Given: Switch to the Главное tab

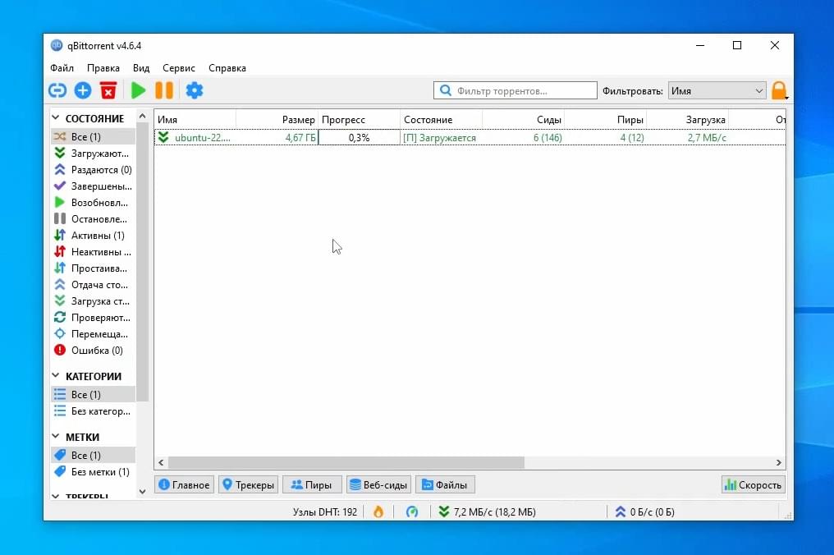Looking at the screenshot, I should pyautogui.click(x=184, y=484).
